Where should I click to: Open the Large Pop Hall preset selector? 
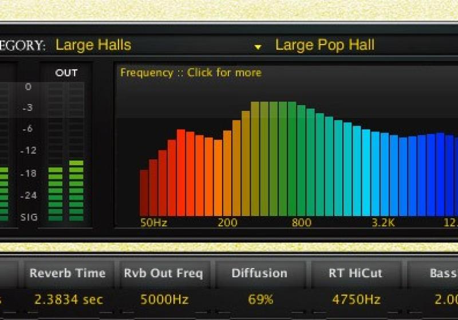325,45
